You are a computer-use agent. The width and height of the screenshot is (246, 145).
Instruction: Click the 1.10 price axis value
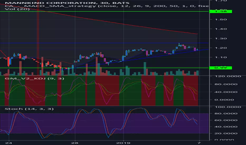pos(221,57)
